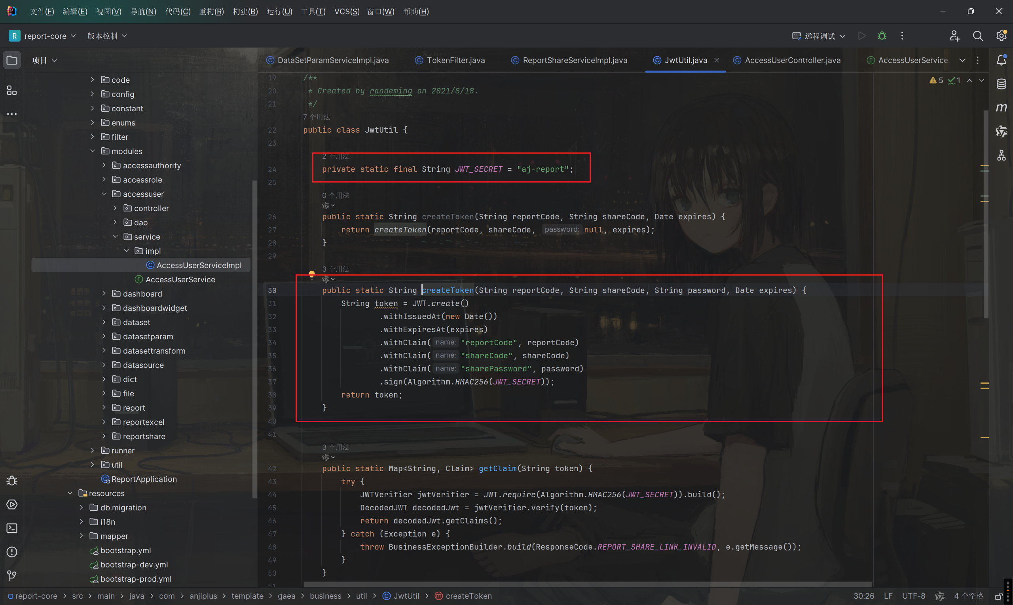Screen dimensions: 1013x605
Task: Open the Terminal tool window
Action: 12,528
